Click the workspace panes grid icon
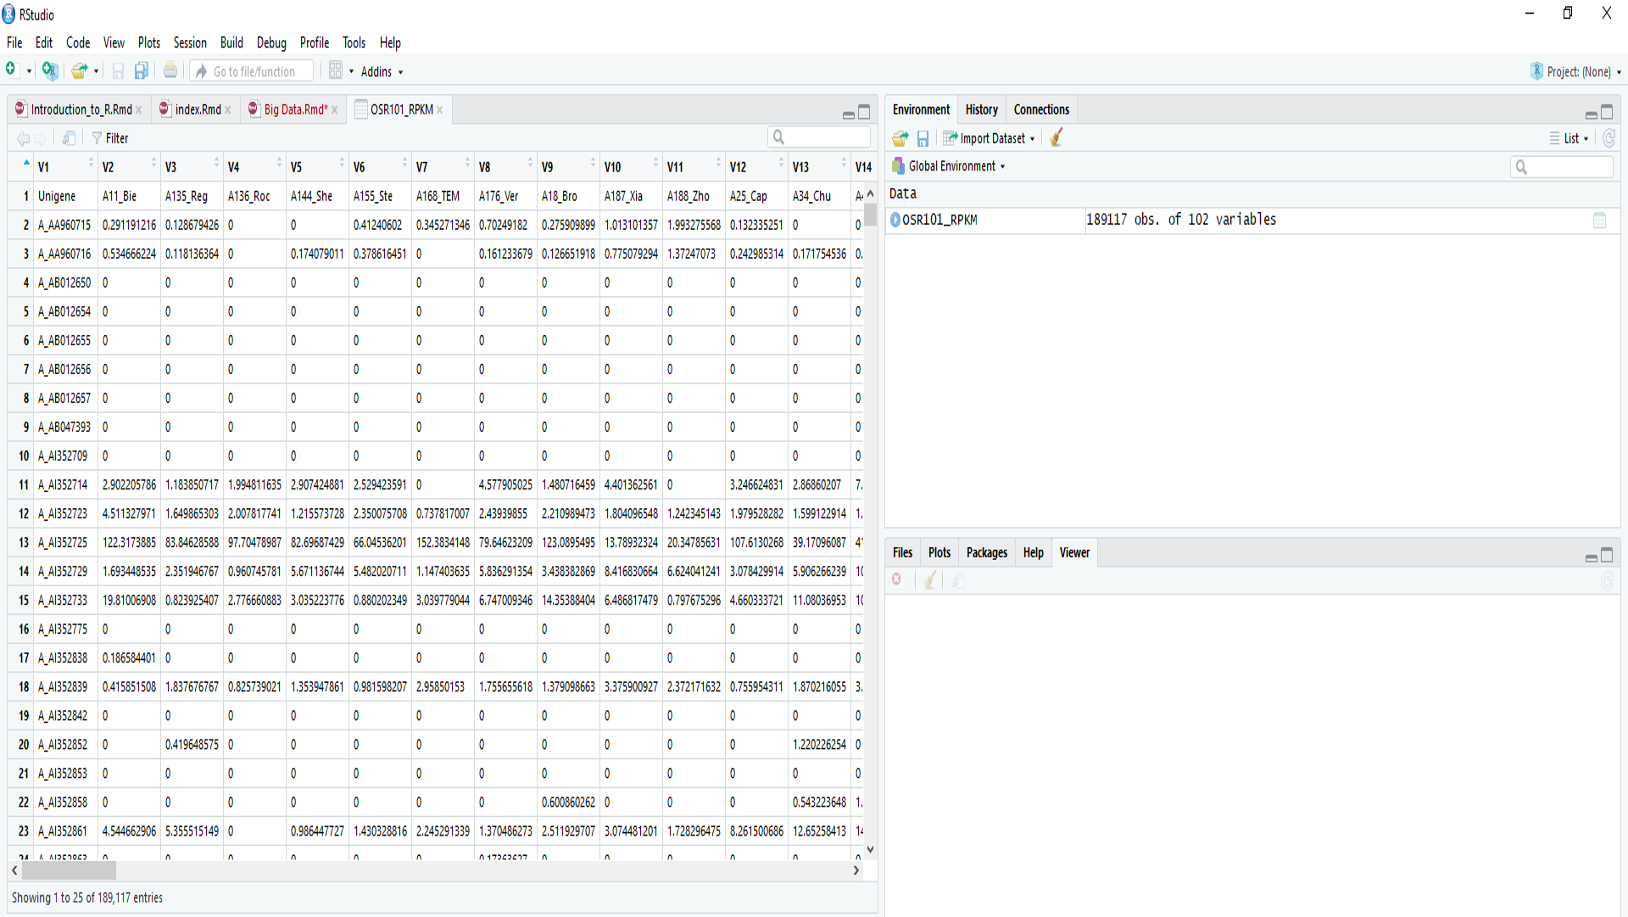 (336, 71)
